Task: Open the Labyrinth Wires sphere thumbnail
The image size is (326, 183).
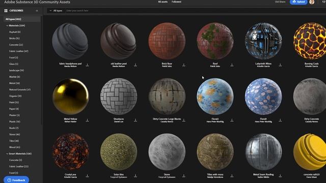Action: click(x=263, y=41)
